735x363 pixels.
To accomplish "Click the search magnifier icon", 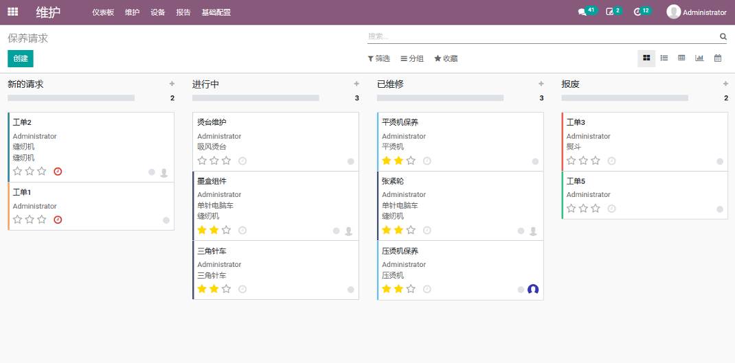I will click(723, 36).
